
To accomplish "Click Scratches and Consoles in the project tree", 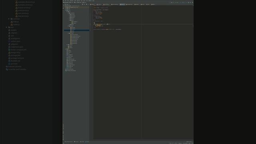I will click(71, 71).
